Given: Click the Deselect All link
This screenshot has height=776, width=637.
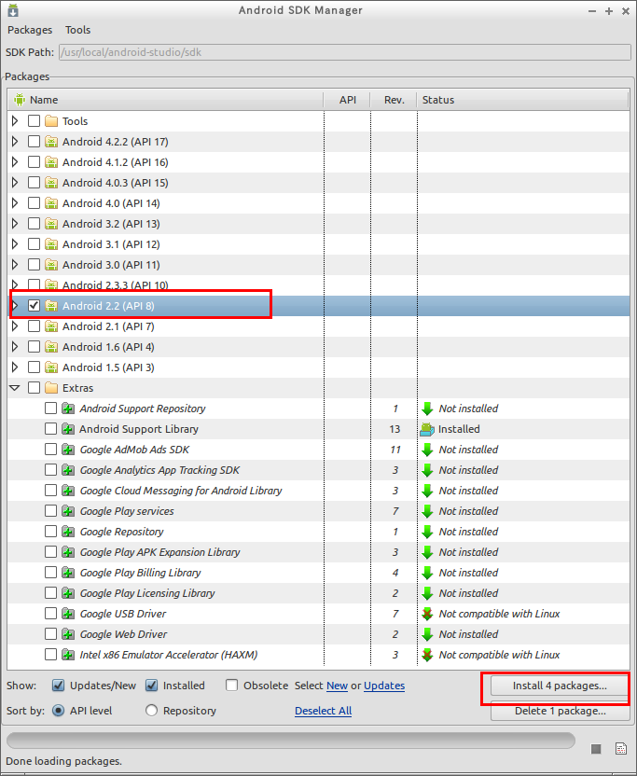Looking at the screenshot, I should (324, 711).
